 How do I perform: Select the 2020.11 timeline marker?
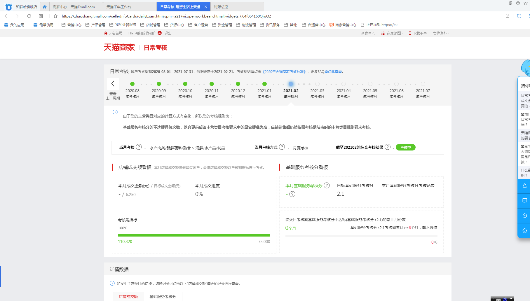212,84
